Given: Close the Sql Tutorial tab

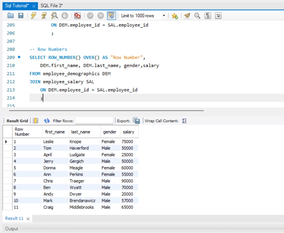Looking at the screenshot, I should coord(34,6).
